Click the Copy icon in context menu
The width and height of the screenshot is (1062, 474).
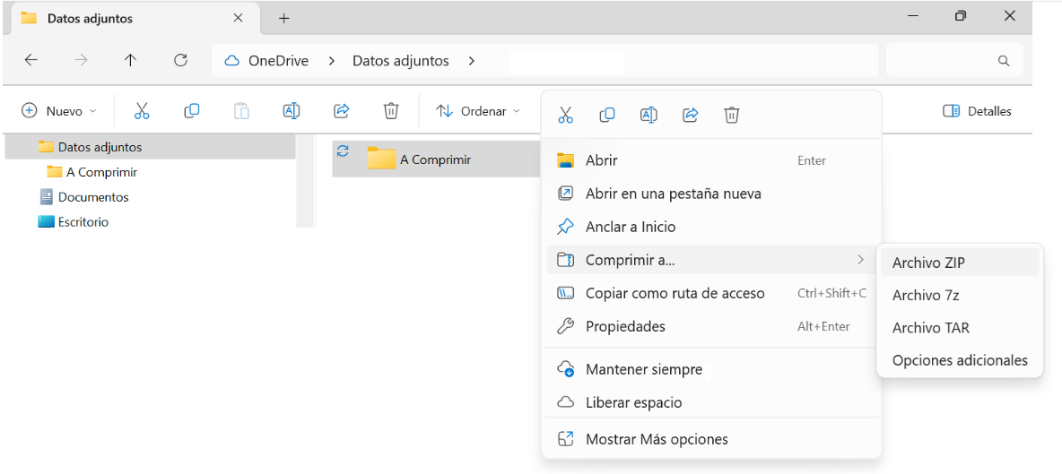607,115
